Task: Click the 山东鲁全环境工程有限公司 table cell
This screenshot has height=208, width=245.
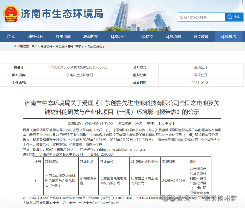Action: click(145, 181)
